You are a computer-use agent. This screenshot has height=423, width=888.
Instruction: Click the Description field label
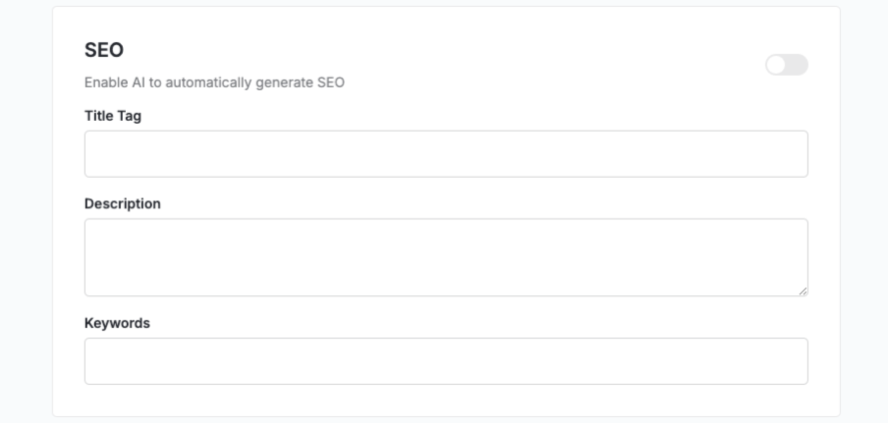[x=122, y=204]
